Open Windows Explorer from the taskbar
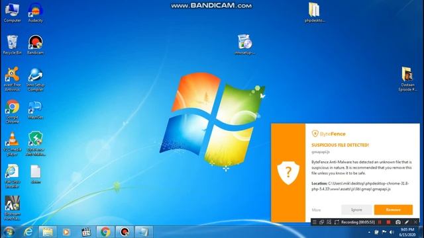 click(48, 232)
